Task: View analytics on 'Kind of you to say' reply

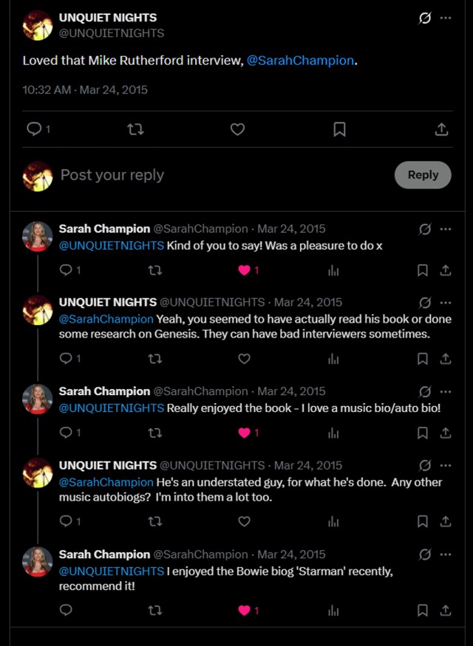Action: click(333, 270)
